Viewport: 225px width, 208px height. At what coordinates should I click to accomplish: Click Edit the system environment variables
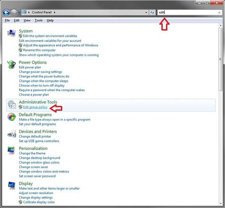(x=50, y=36)
